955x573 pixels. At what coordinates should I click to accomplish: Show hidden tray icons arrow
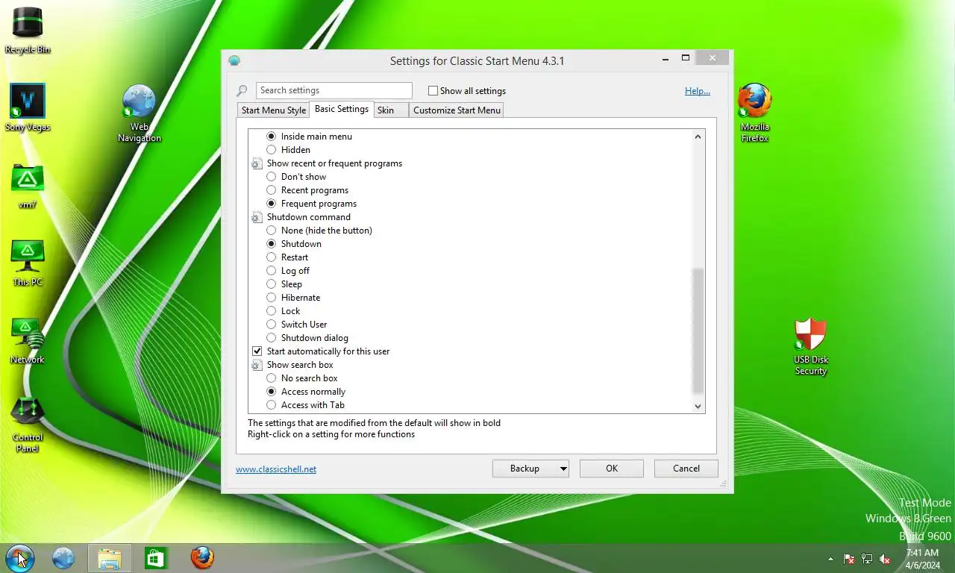pos(830,559)
